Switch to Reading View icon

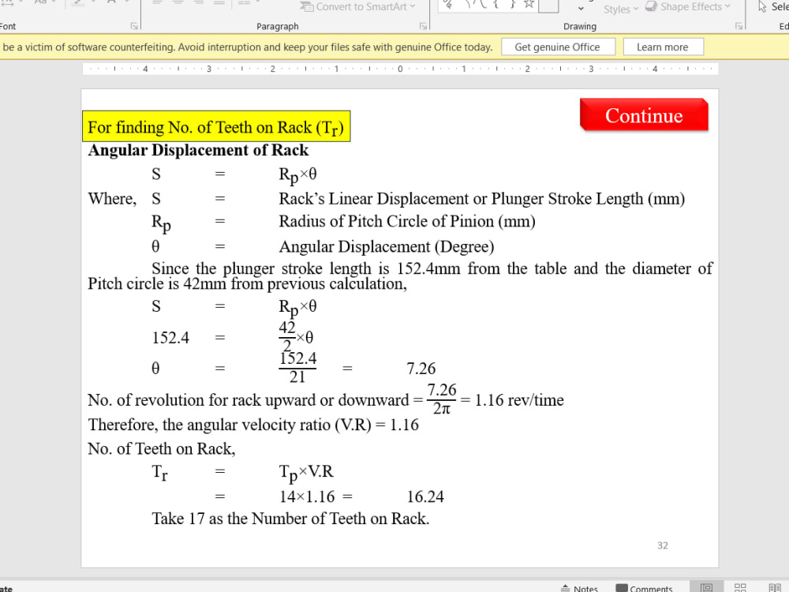coord(775,587)
